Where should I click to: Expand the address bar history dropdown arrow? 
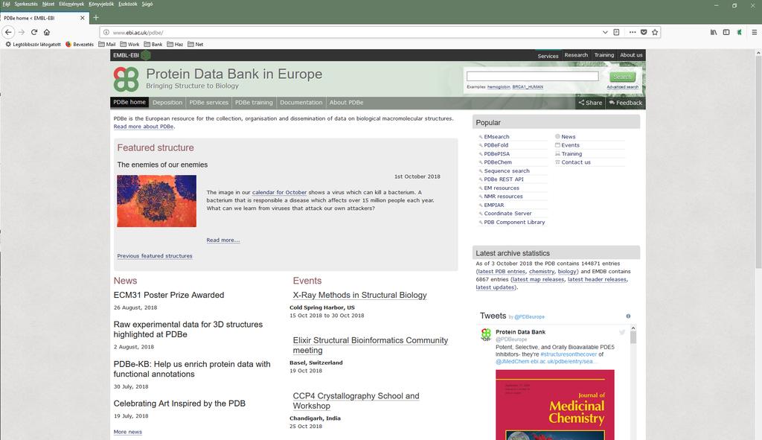605,32
